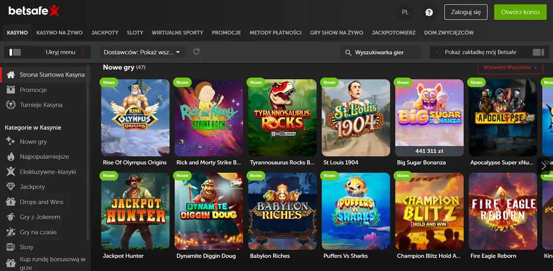This screenshot has height=271, width=553.
Task: Click the gift icon next to Promocje
Action: click(x=11, y=90)
